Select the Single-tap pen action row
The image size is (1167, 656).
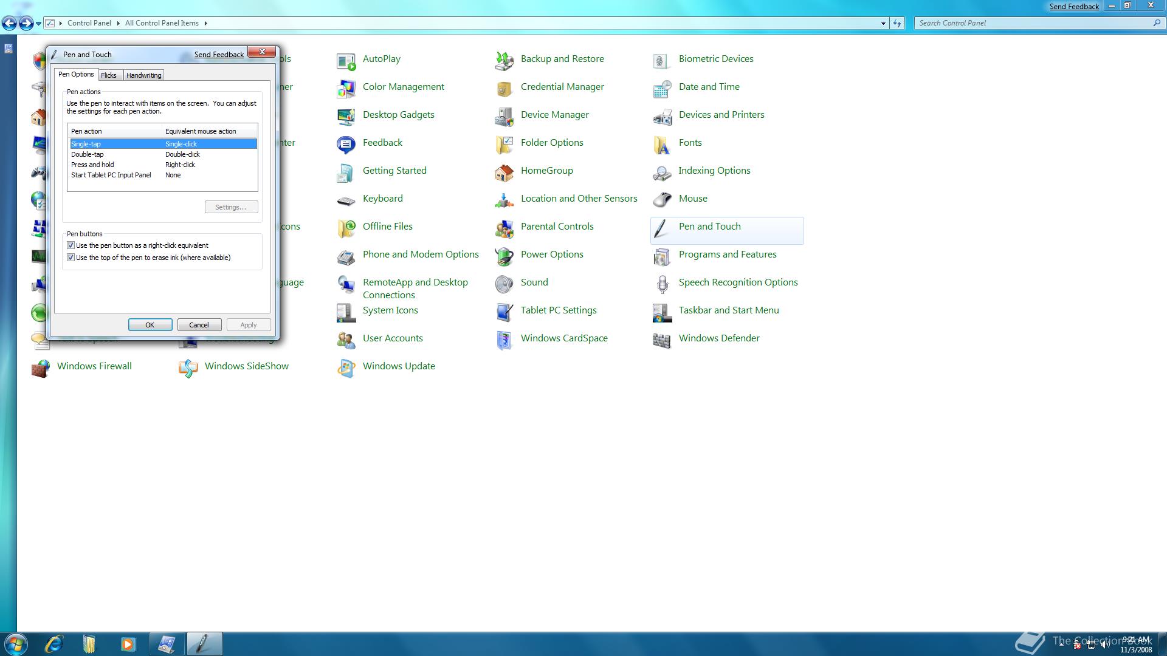pyautogui.click(x=163, y=144)
